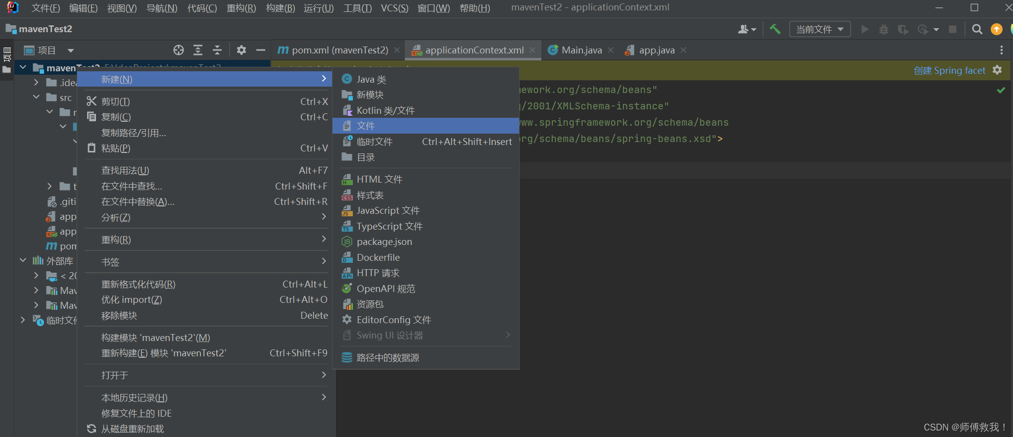Click the run button in toolbar

(865, 29)
